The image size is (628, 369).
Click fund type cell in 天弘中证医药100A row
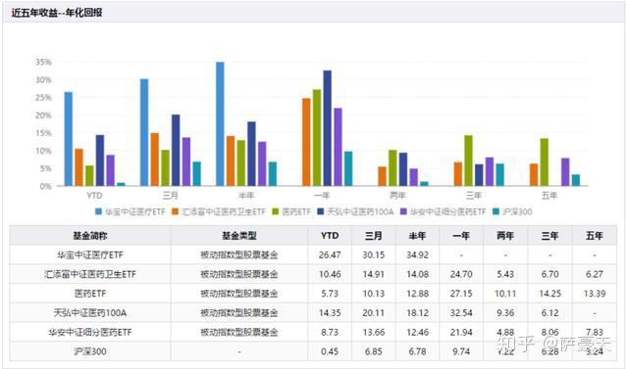point(239,312)
